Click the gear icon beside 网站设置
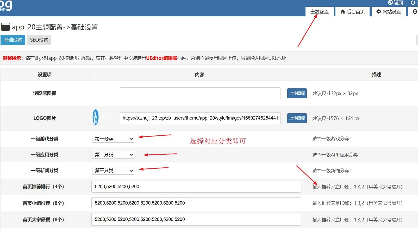Viewport: 418px width, 230px height. tap(379, 12)
